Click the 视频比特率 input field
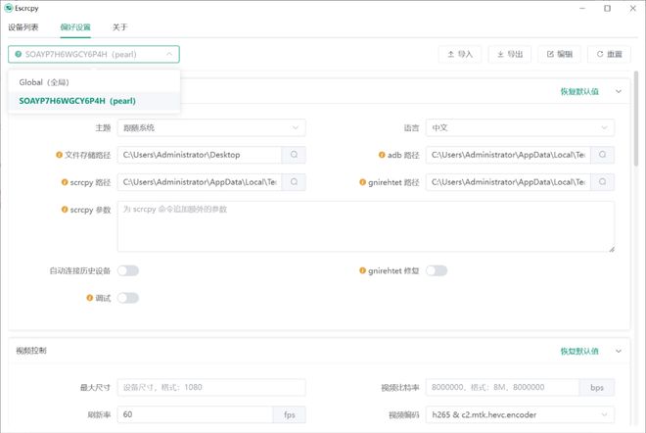 pos(503,387)
